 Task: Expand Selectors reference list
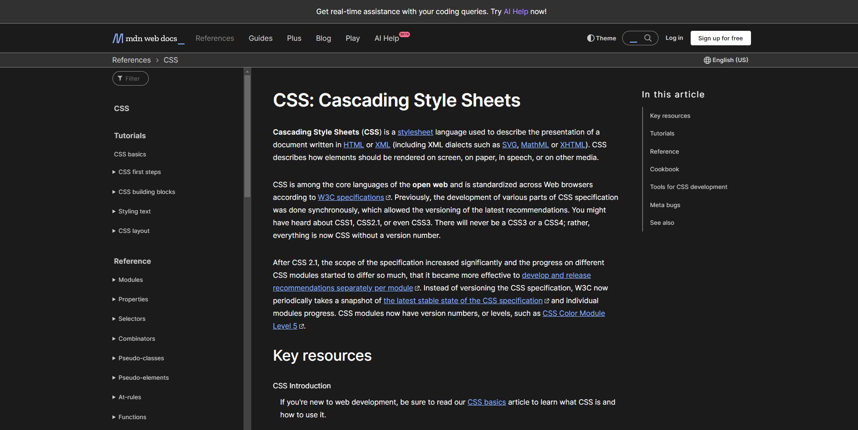pyautogui.click(x=129, y=319)
